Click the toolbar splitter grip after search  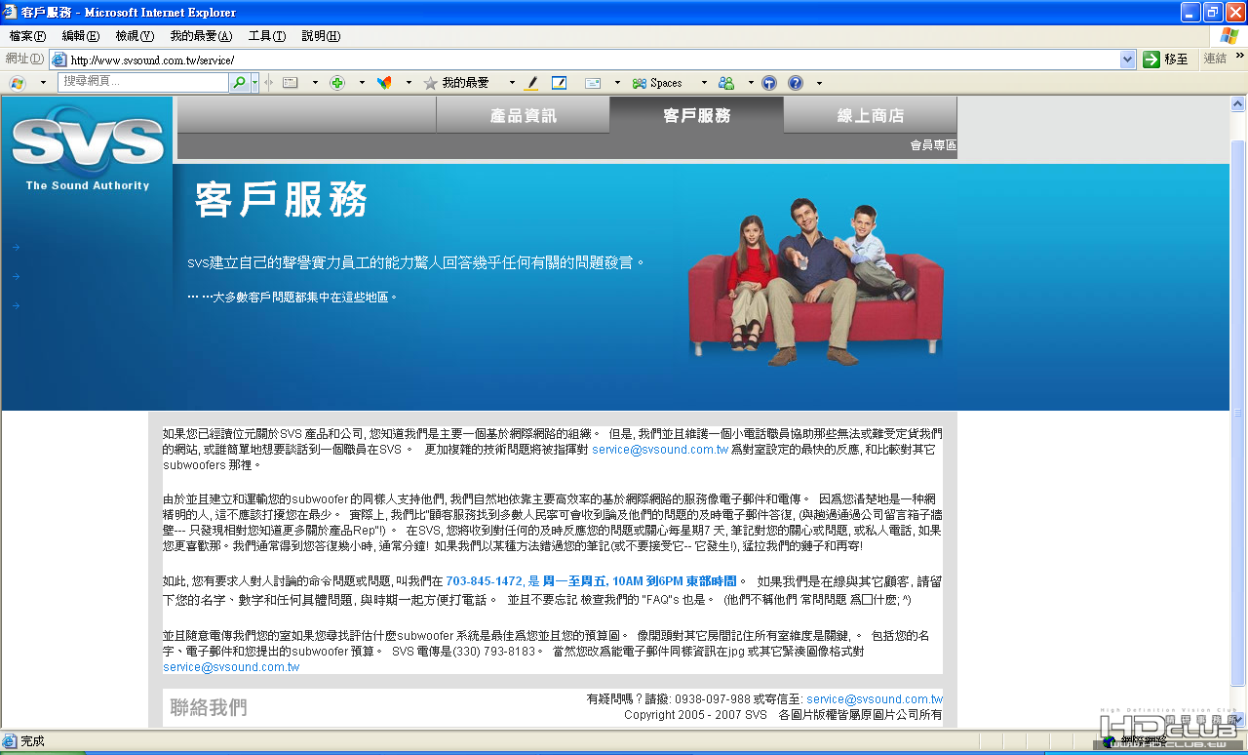coord(269,83)
